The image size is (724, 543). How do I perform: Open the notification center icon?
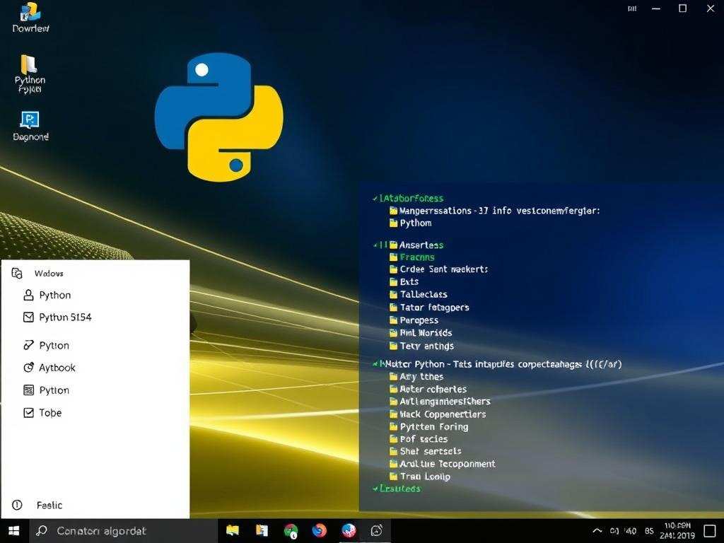[x=710, y=531]
